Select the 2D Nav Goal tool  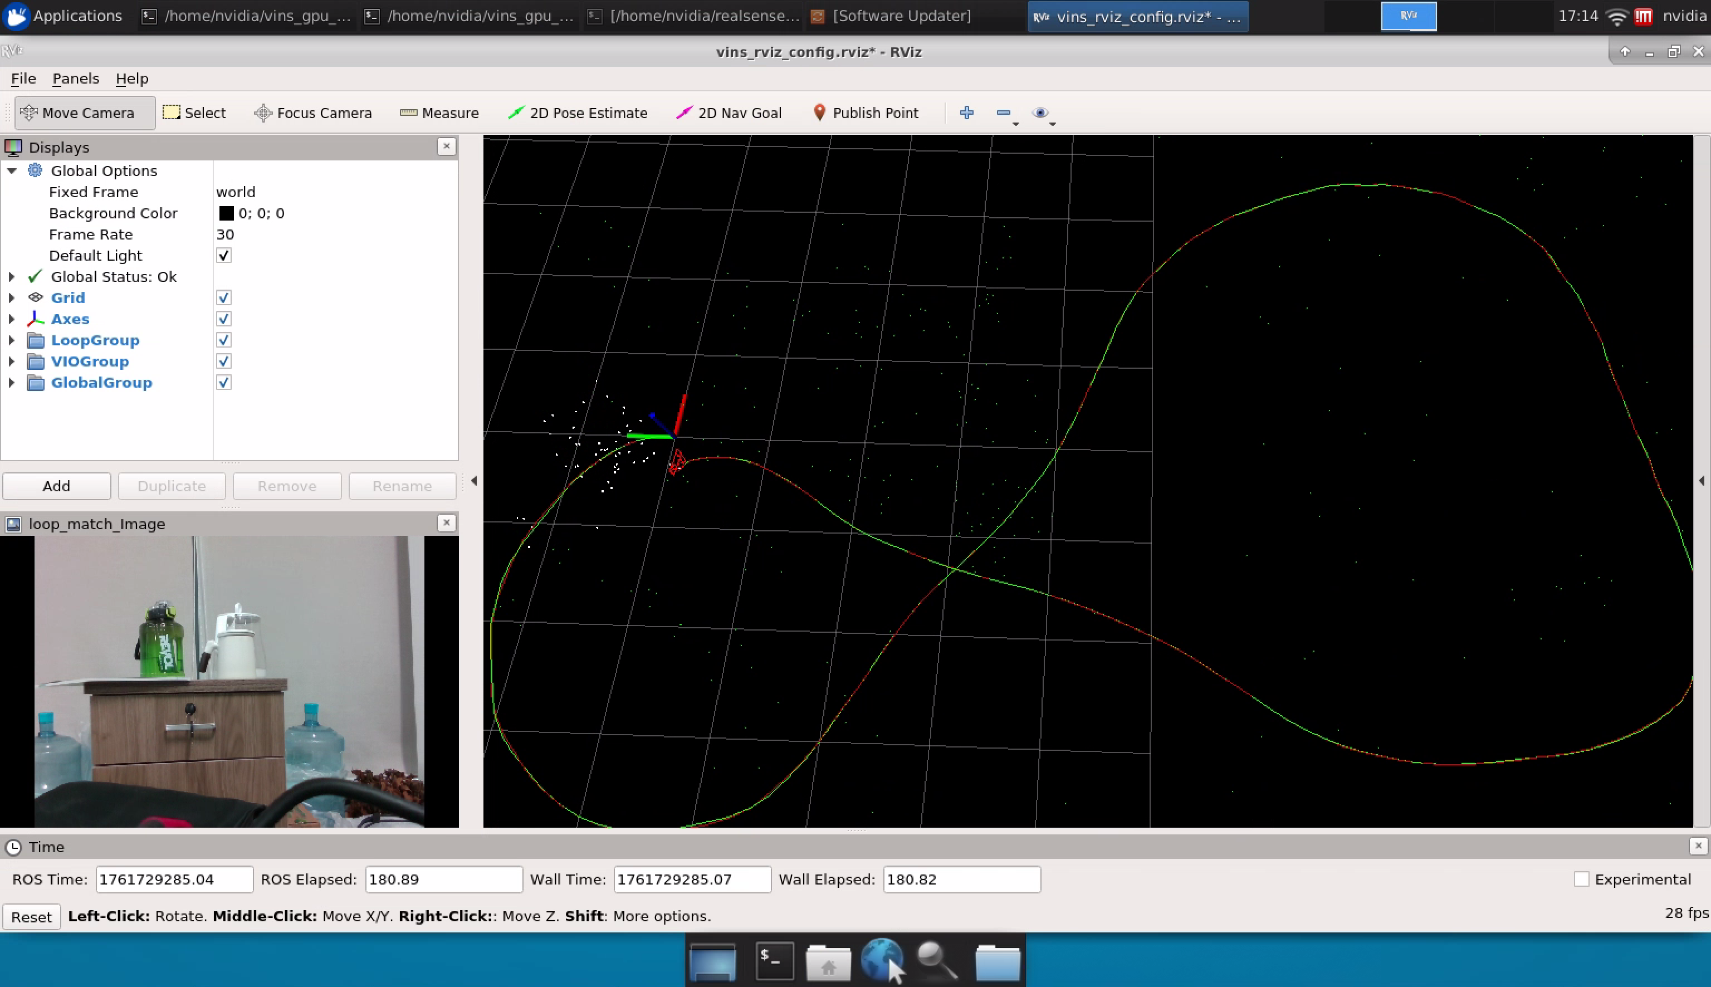click(729, 113)
